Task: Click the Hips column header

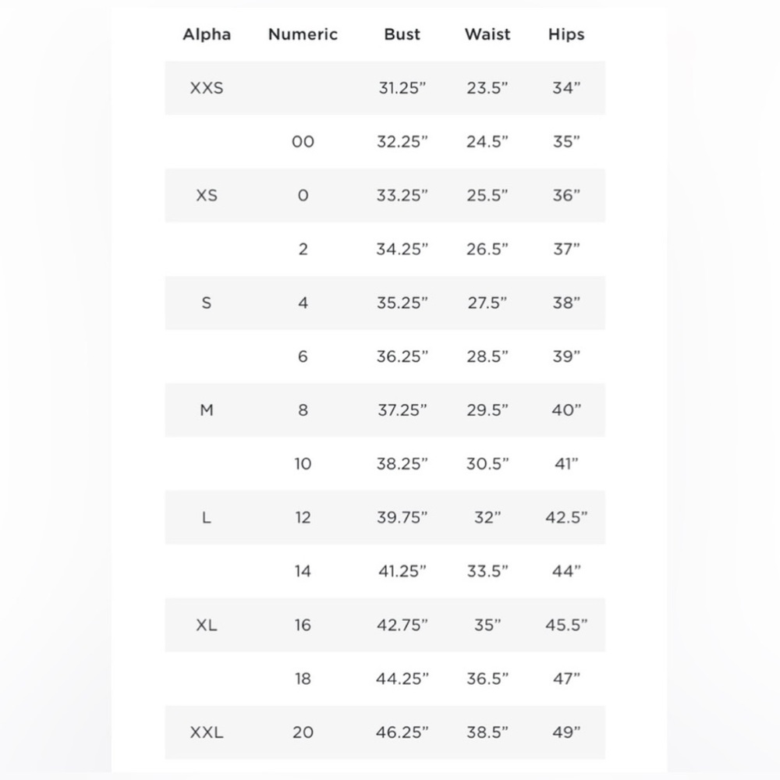Action: tap(566, 34)
